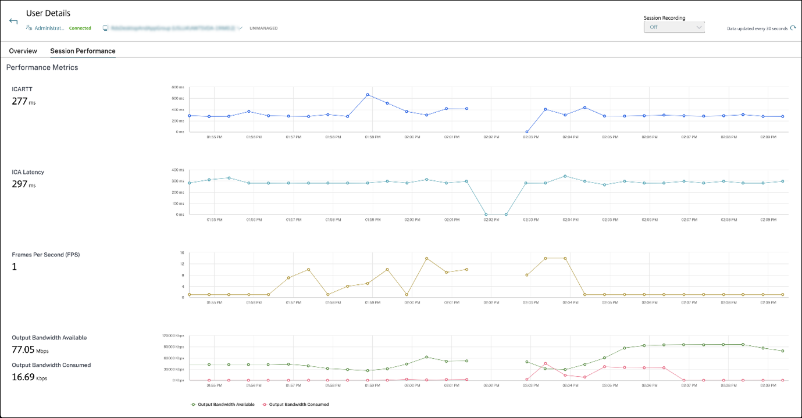
Task: Open the Session Recording dropdown
Action: click(x=674, y=27)
